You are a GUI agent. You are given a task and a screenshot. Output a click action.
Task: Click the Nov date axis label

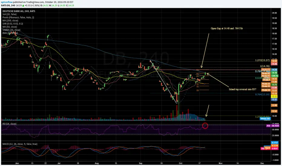click(x=221, y=163)
